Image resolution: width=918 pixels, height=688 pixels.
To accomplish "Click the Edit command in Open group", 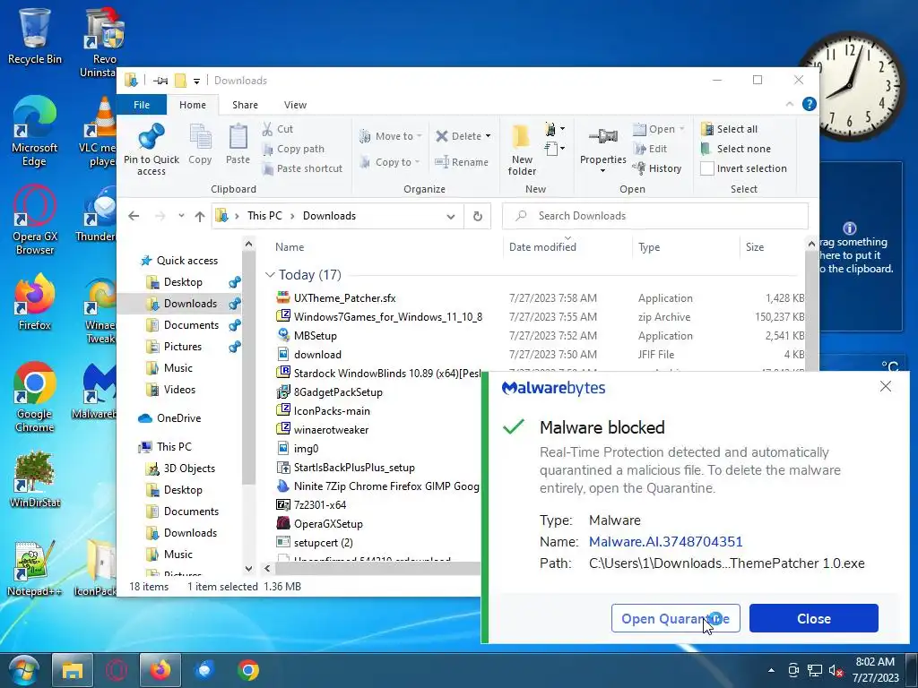I will pyautogui.click(x=651, y=149).
